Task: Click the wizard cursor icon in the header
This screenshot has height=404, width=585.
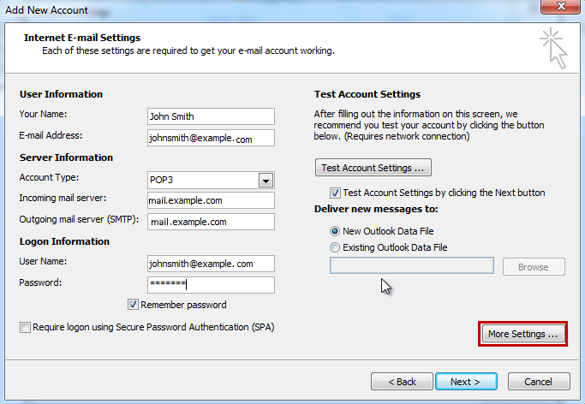Action: (554, 49)
